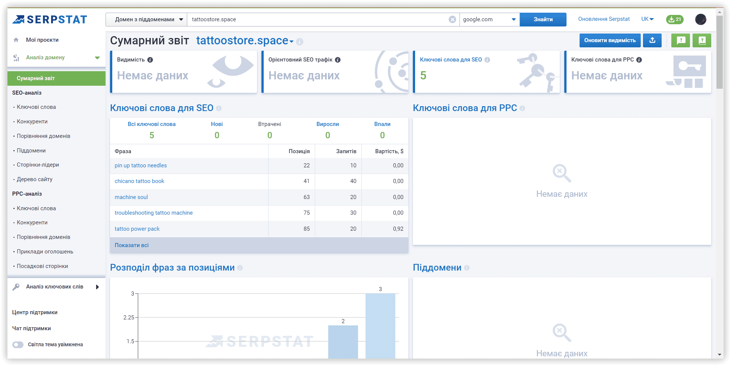Viewport: 731px width, 366px height.
Task: Open Мої проекти in the sidebar
Action: coord(42,40)
